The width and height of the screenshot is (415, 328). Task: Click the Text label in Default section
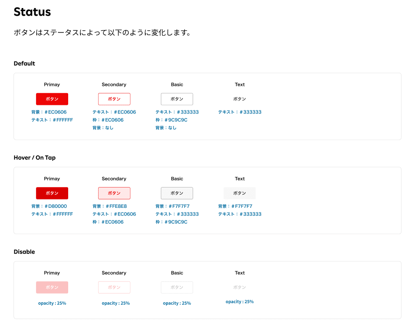click(x=240, y=85)
